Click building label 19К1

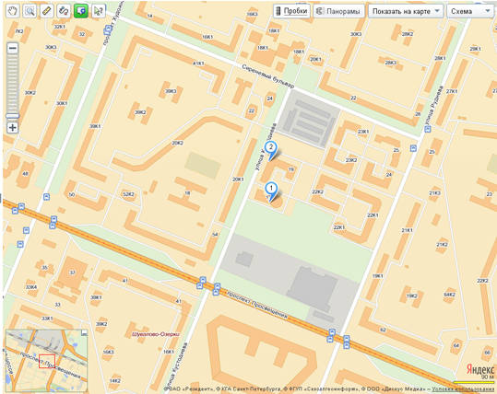point(378,276)
